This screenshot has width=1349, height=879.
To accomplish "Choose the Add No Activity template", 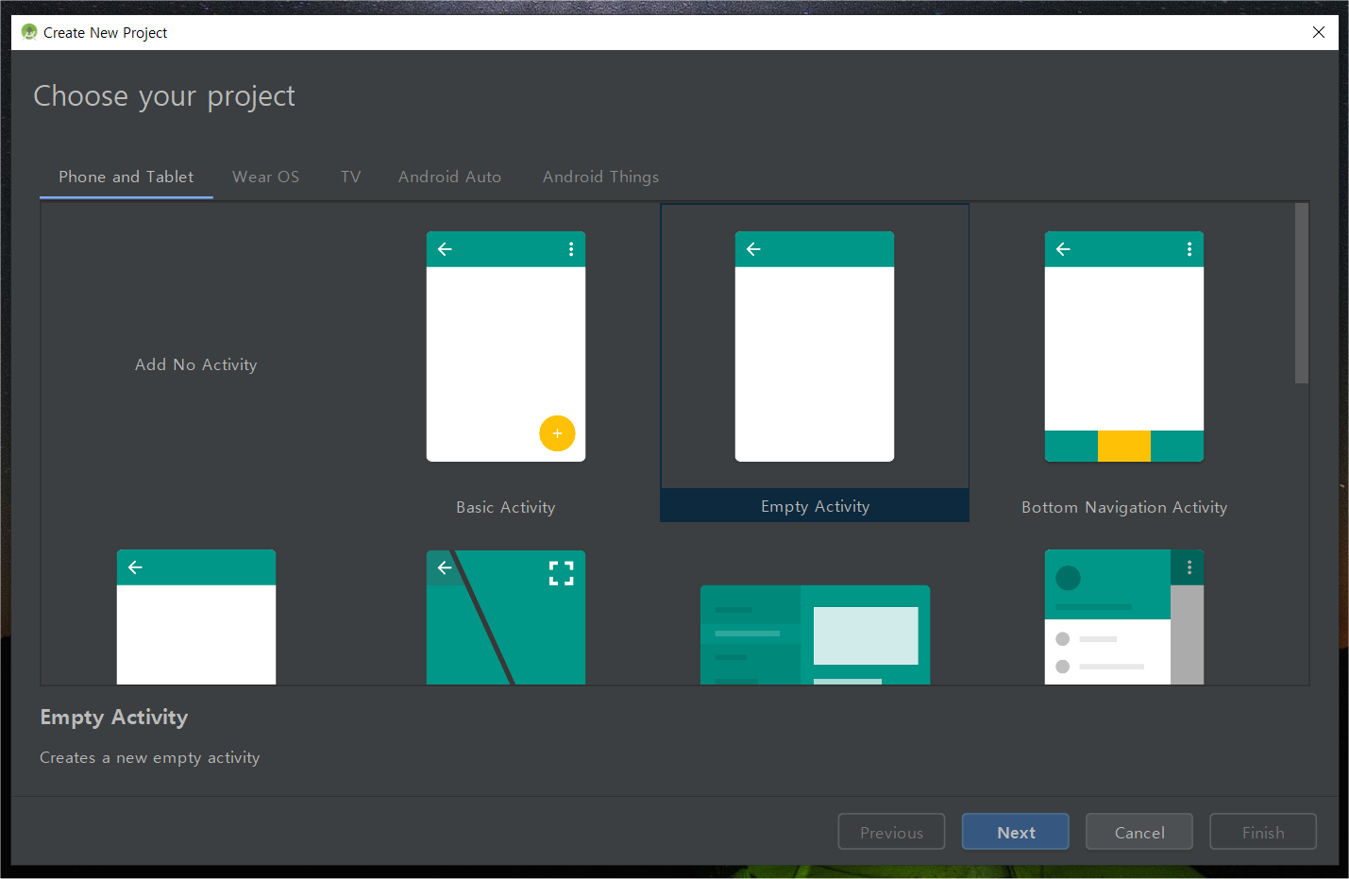I will [x=196, y=364].
